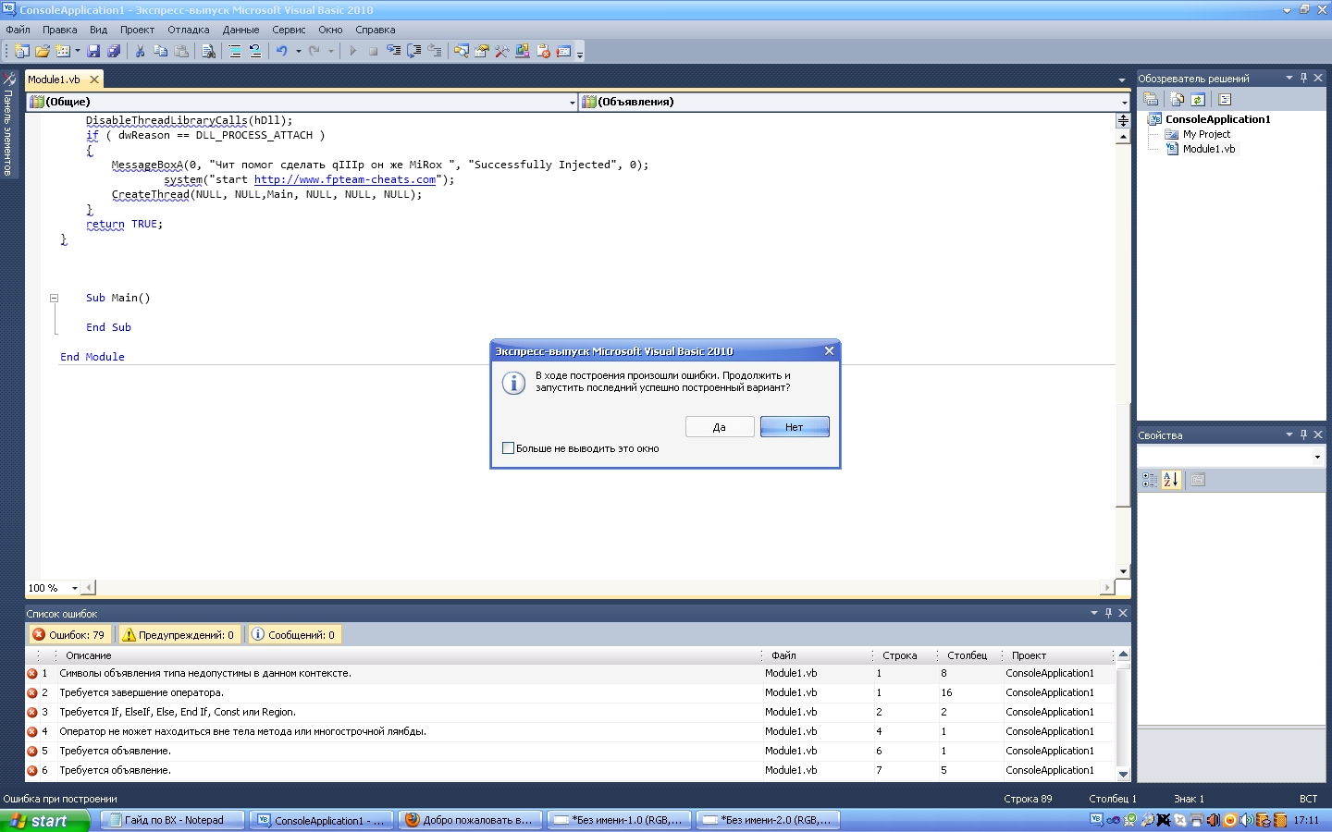Uncomment the selected lines
Viewport: 1332px width, 832px height.
tap(255, 52)
